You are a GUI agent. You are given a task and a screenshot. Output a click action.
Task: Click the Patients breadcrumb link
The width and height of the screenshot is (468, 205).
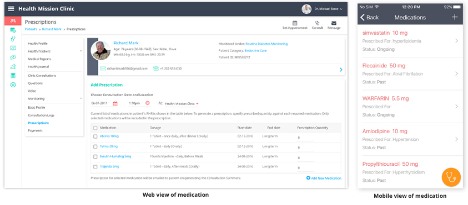(31, 29)
